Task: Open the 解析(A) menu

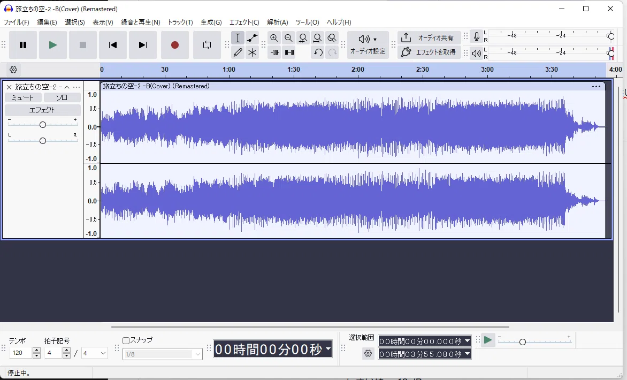Action: pos(277,22)
